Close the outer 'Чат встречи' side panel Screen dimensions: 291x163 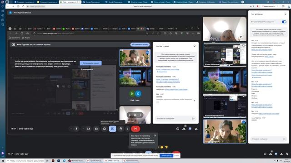[285, 14]
